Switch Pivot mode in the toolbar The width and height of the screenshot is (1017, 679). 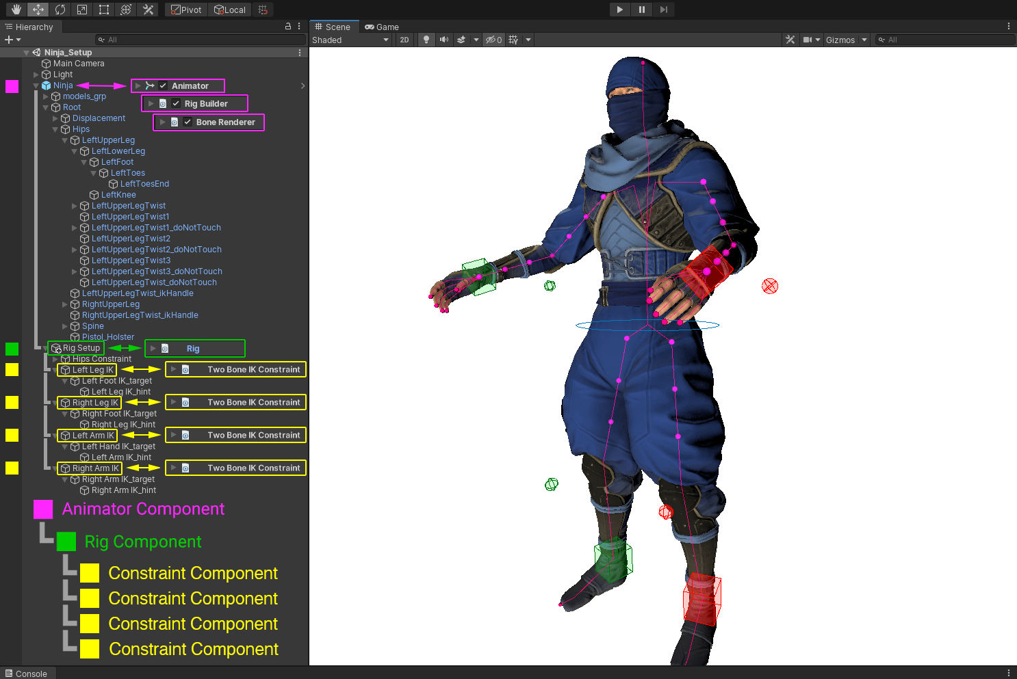(185, 10)
